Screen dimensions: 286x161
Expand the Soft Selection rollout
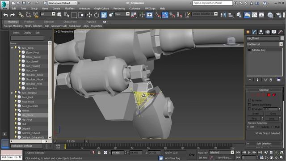(264, 144)
